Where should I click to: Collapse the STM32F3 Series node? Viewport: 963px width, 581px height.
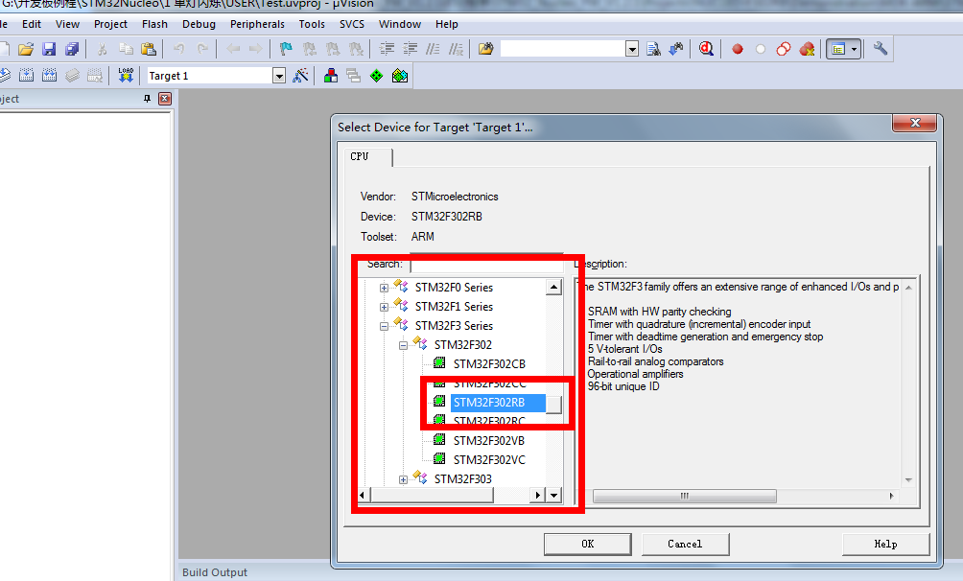pos(384,326)
